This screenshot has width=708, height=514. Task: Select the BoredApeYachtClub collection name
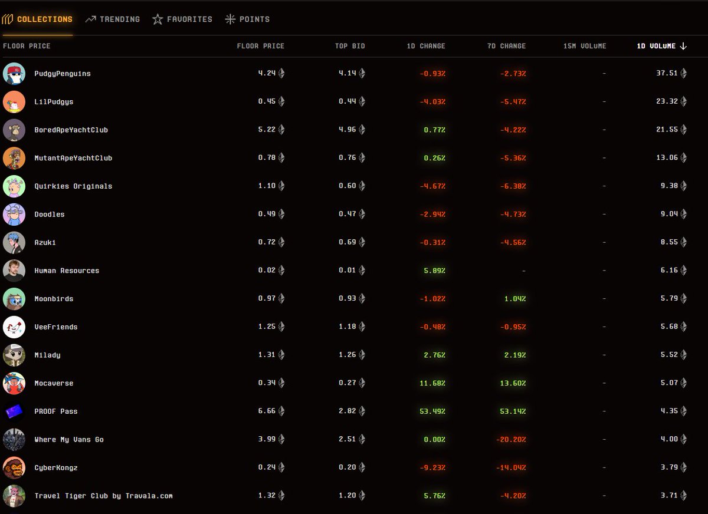71,130
